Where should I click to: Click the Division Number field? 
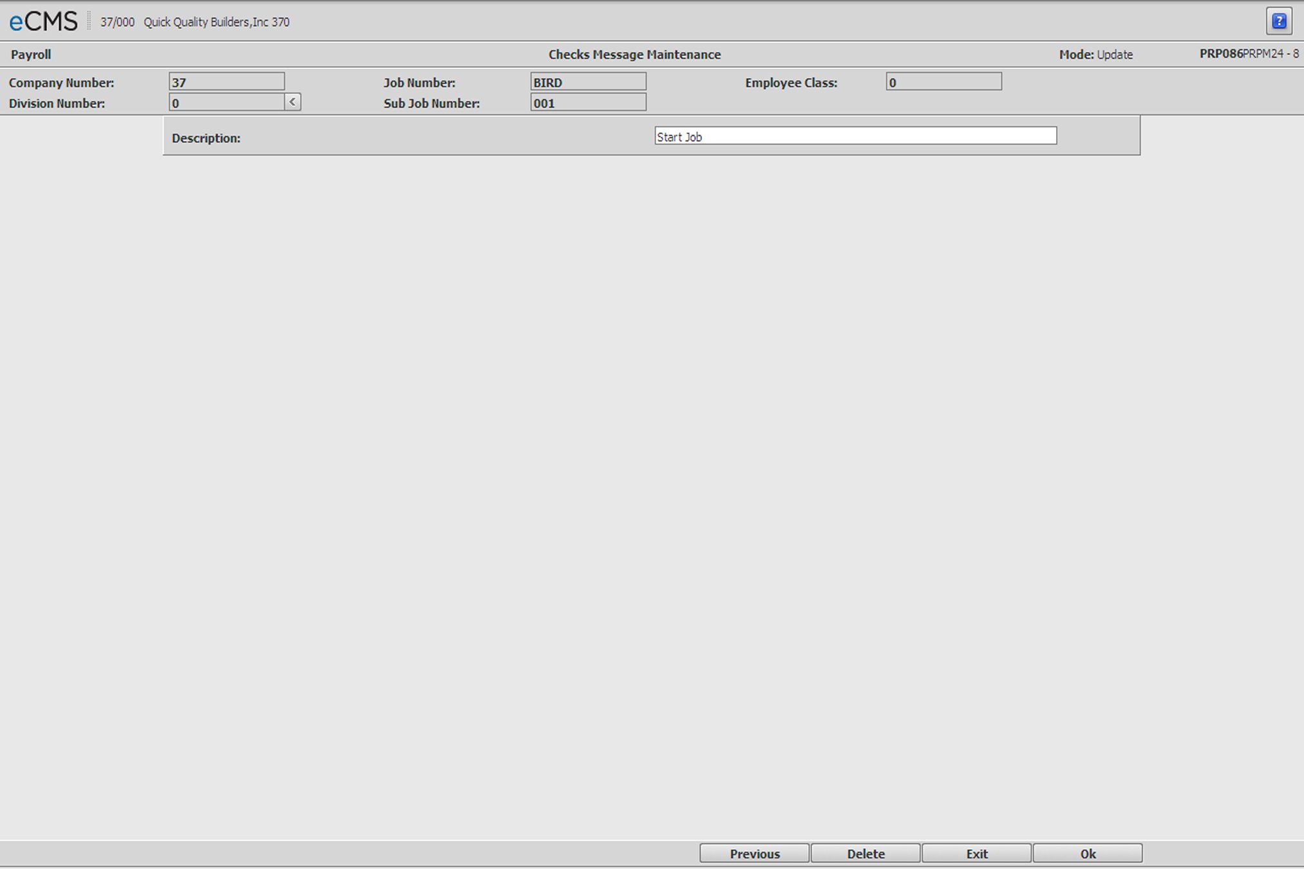[226, 102]
